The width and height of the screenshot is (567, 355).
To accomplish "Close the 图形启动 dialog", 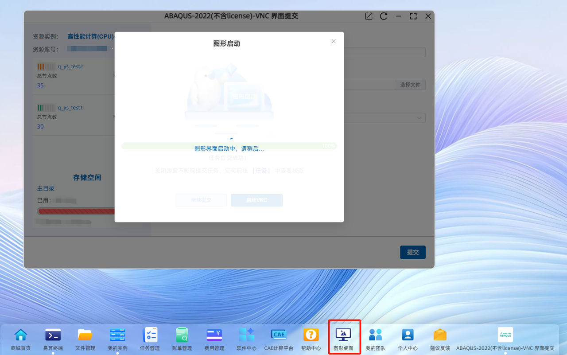I will (x=334, y=41).
